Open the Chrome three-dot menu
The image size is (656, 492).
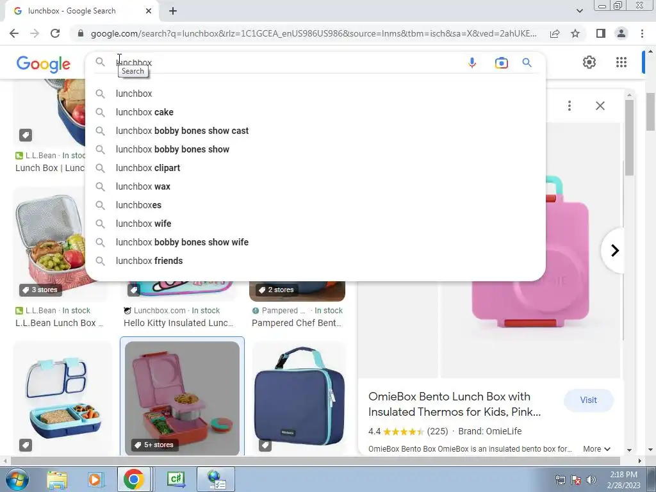642,33
